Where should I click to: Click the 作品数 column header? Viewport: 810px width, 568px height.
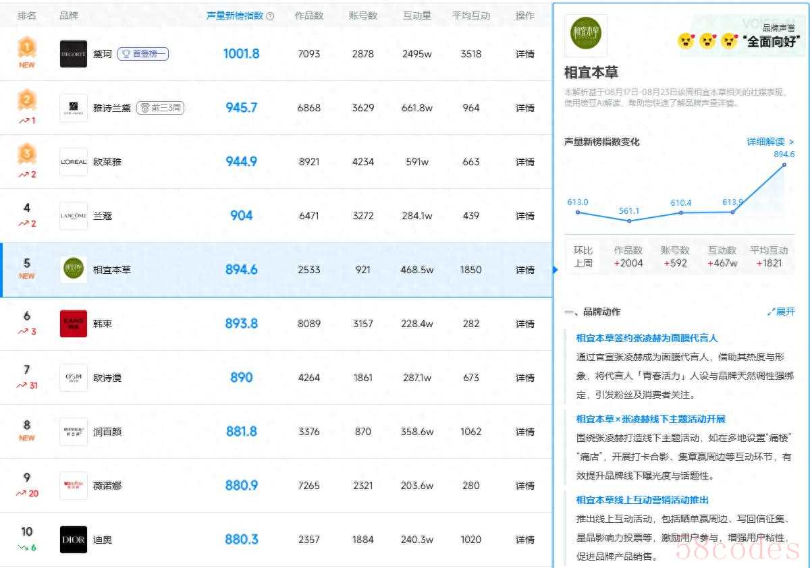pos(308,16)
